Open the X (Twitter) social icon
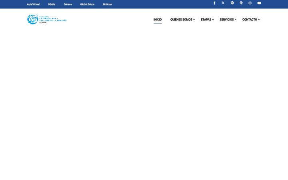The width and height of the screenshot is (288, 180). click(223, 3)
